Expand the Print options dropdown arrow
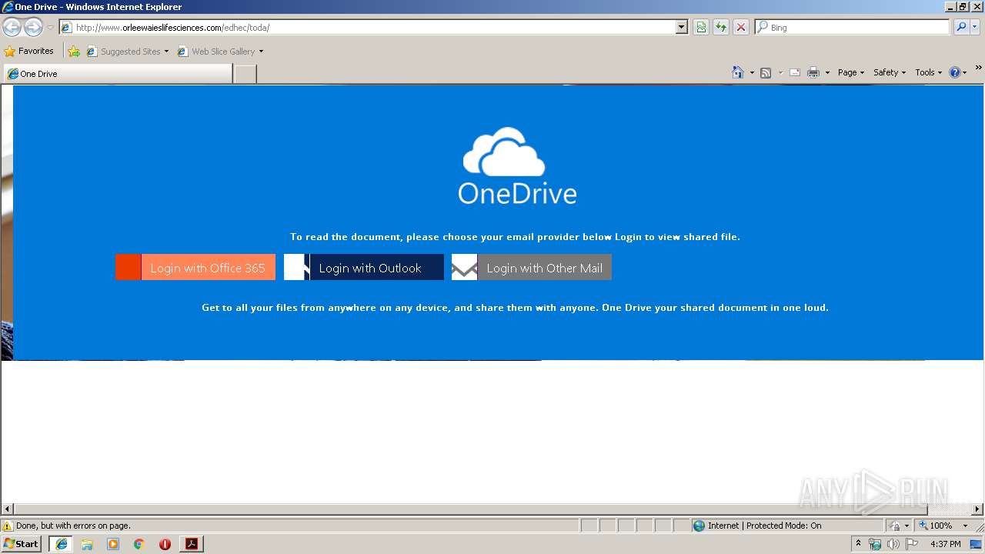 827,72
